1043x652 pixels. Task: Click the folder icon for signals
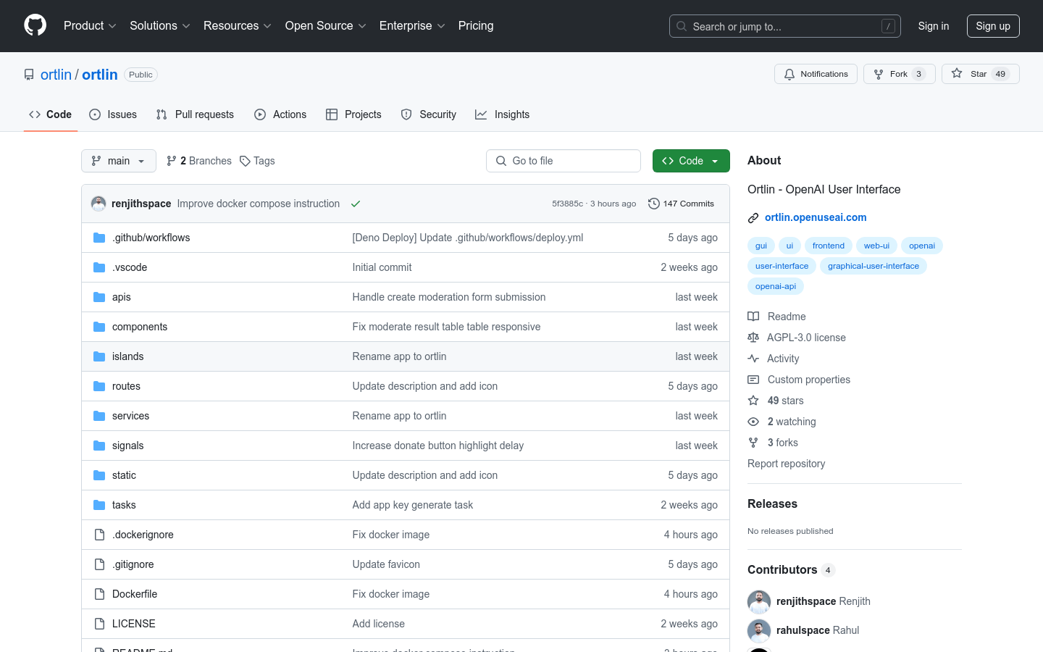click(99, 446)
